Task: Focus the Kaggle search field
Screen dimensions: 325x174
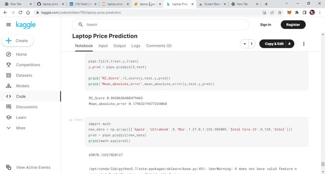Action: pos(161,25)
